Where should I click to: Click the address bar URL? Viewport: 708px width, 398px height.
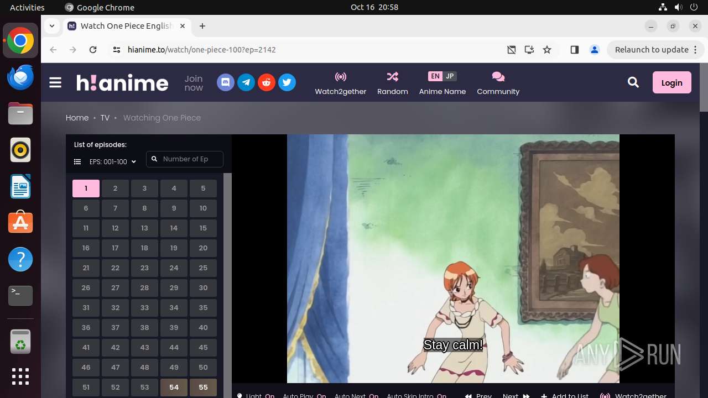pos(202,50)
